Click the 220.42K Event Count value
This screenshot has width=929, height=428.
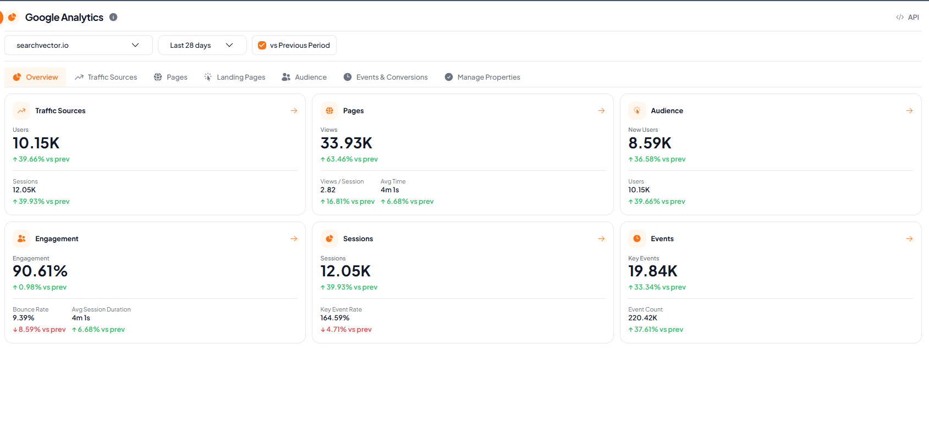tap(643, 318)
